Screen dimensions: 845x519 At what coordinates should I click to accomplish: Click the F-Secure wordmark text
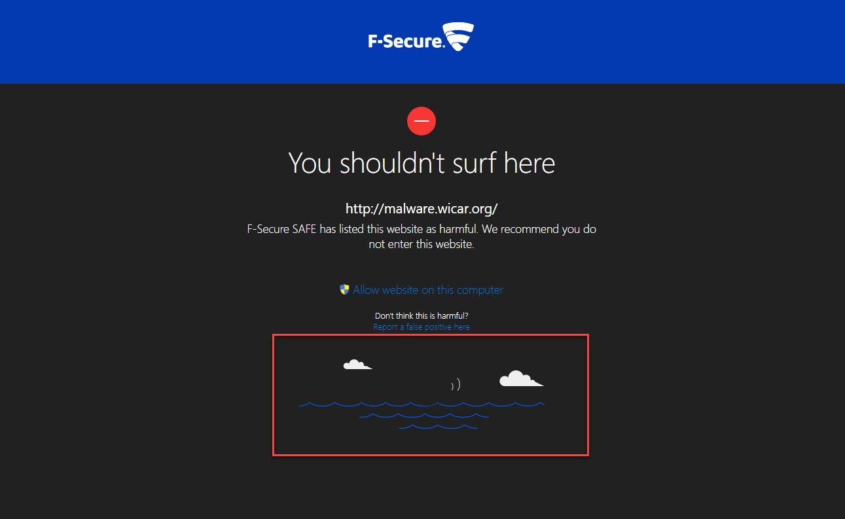[406, 41]
